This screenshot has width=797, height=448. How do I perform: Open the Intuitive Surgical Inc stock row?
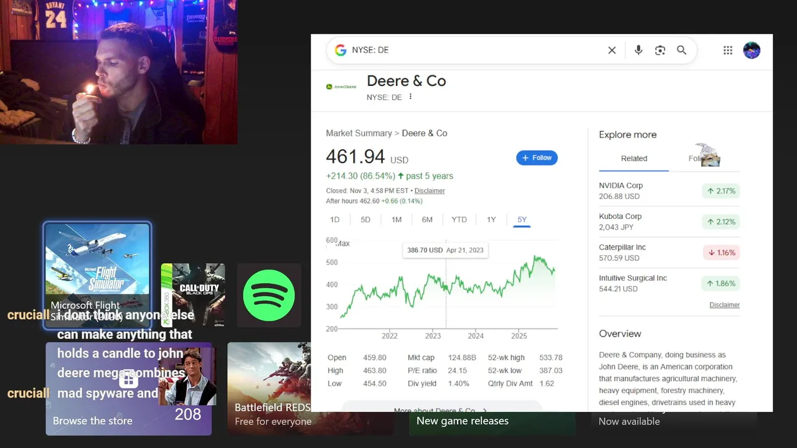pos(669,283)
